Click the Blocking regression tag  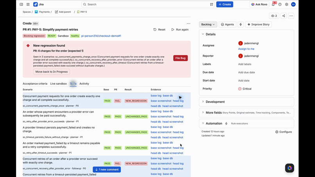(34, 36)
